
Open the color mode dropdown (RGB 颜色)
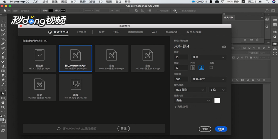point(190,90)
